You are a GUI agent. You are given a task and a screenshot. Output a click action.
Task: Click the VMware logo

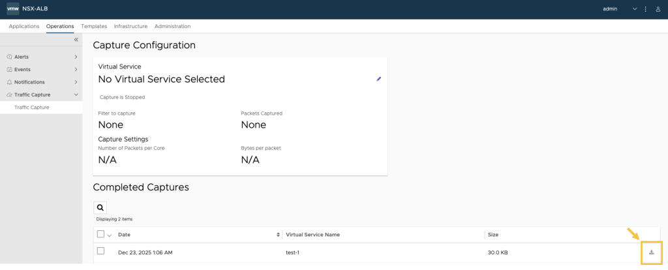coord(12,8)
